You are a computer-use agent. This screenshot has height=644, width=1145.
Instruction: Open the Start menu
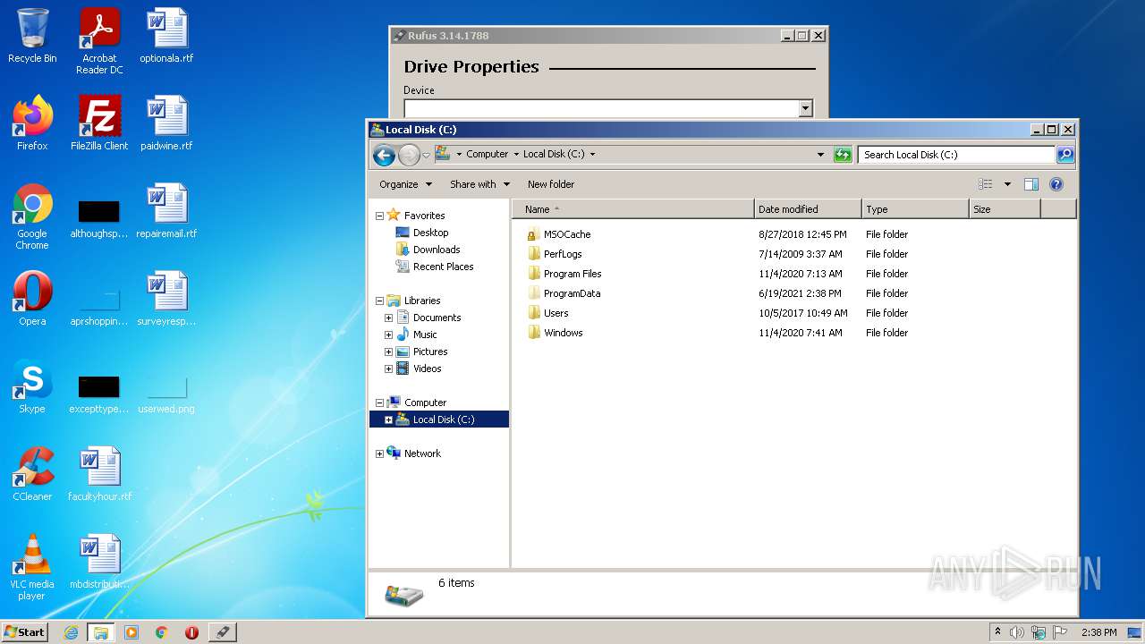(x=24, y=631)
